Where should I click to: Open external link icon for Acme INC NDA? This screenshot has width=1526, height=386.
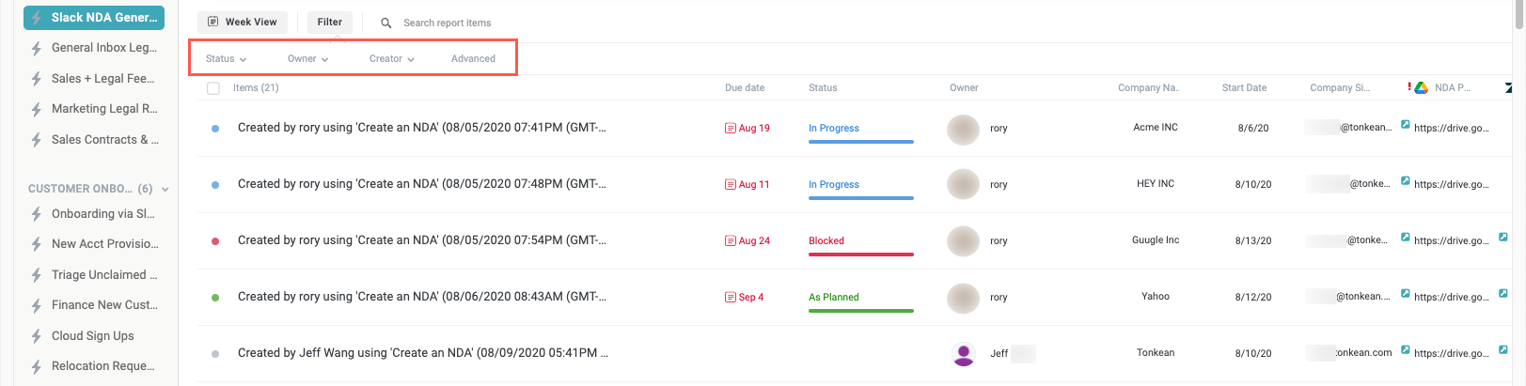click(x=1405, y=124)
